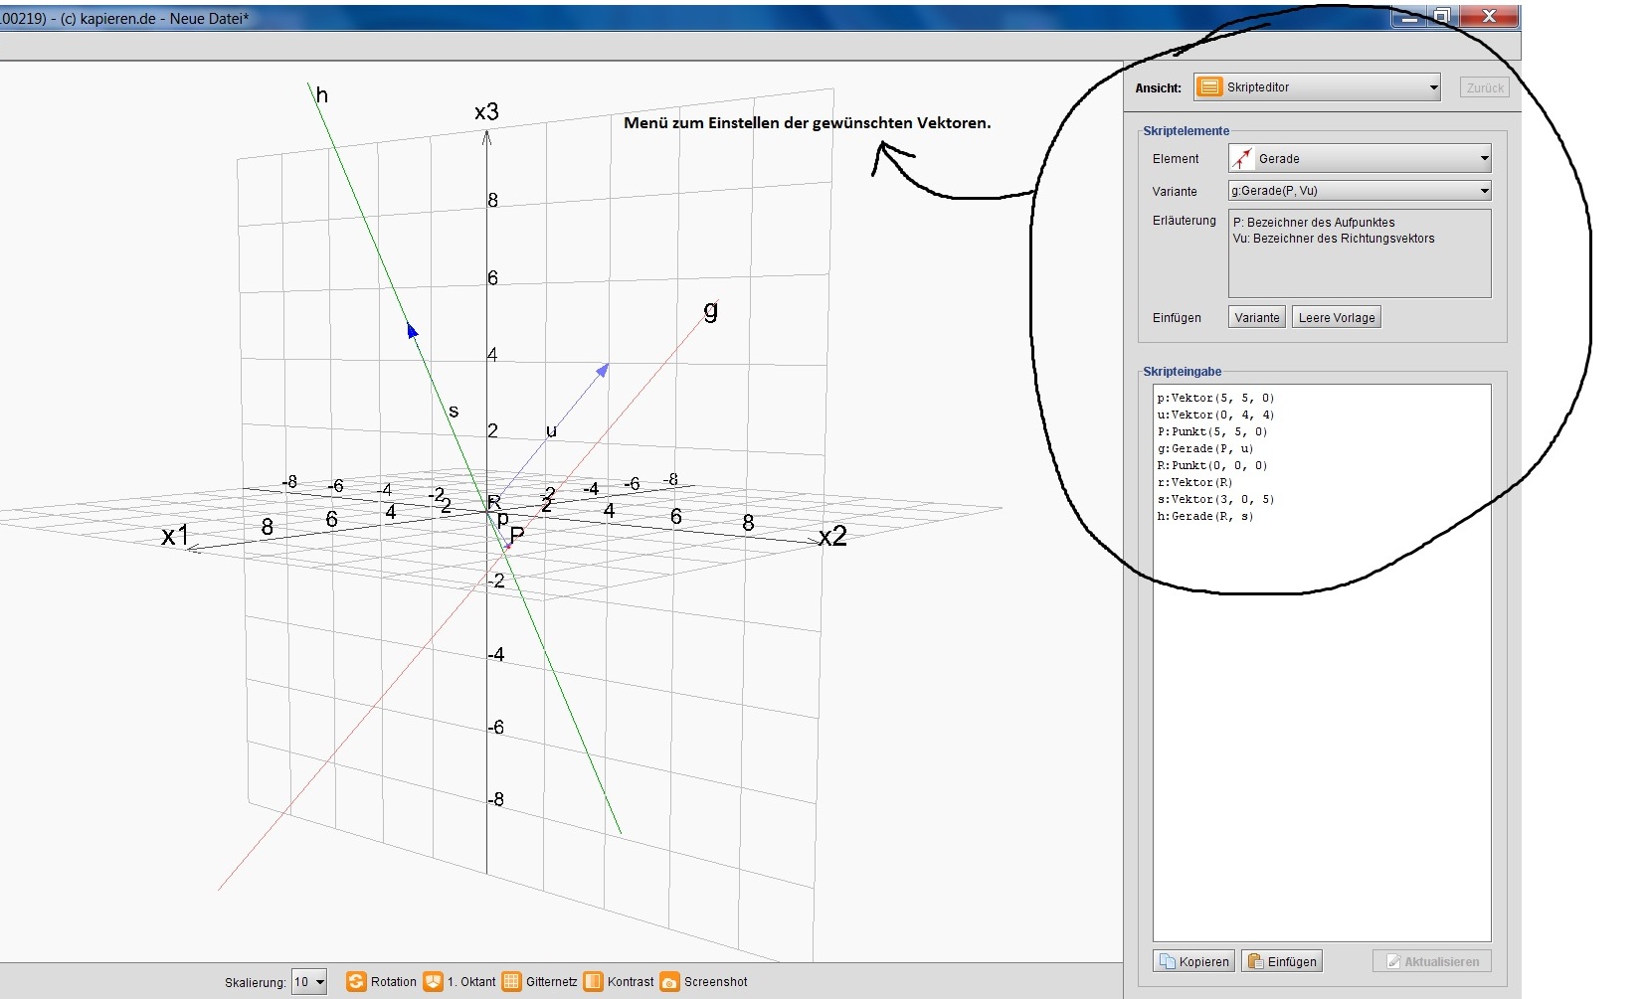
Task: Activate the 1. Oktant view icon
Action: (433, 981)
